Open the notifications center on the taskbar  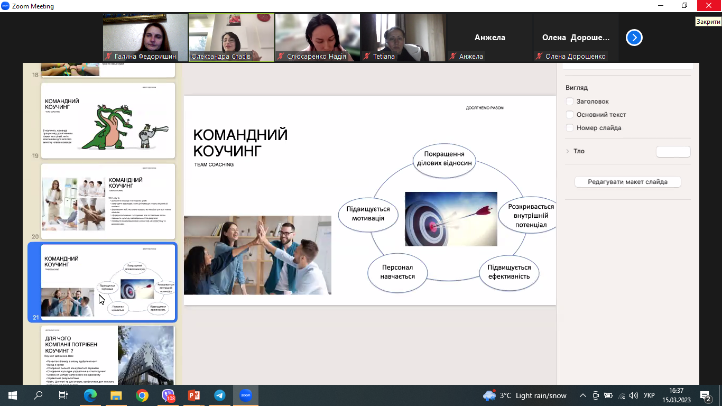pos(706,395)
